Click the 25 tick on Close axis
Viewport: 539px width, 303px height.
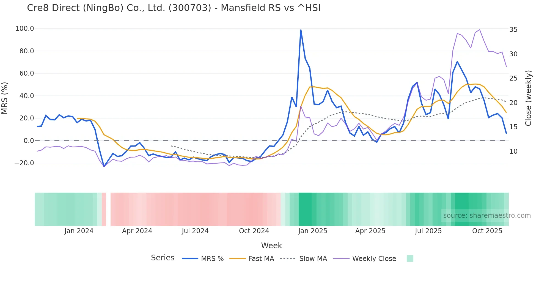click(513, 78)
